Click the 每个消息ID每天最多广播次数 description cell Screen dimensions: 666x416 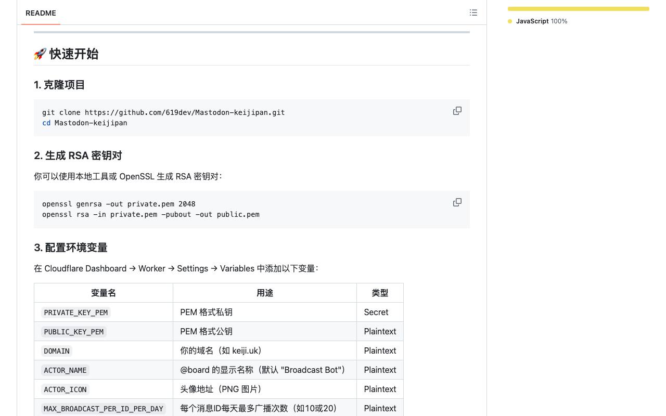[265, 408]
